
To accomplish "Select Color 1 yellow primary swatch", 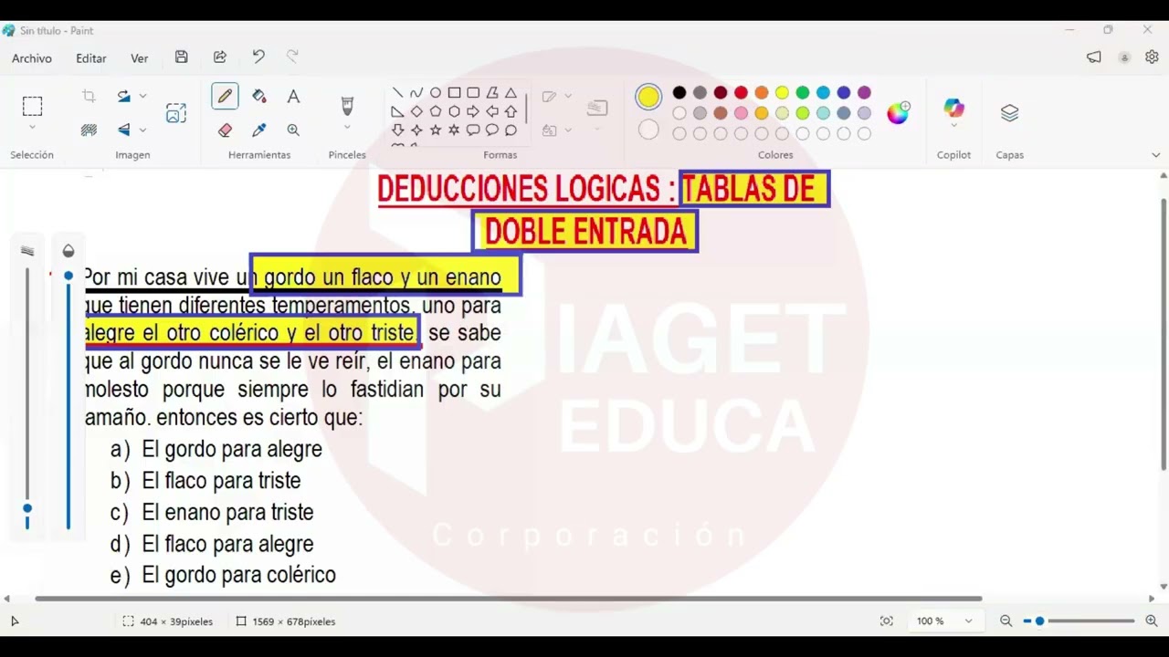I will [x=648, y=96].
